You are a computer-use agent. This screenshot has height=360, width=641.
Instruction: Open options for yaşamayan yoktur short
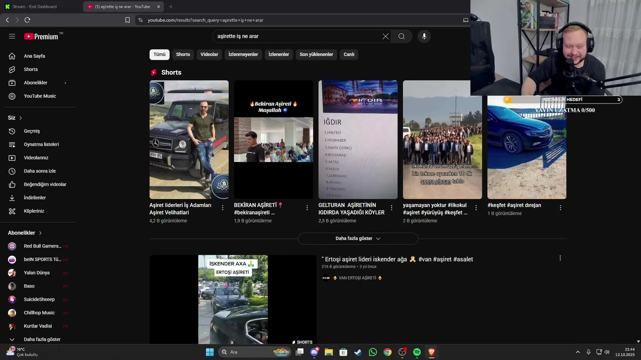[x=476, y=207]
